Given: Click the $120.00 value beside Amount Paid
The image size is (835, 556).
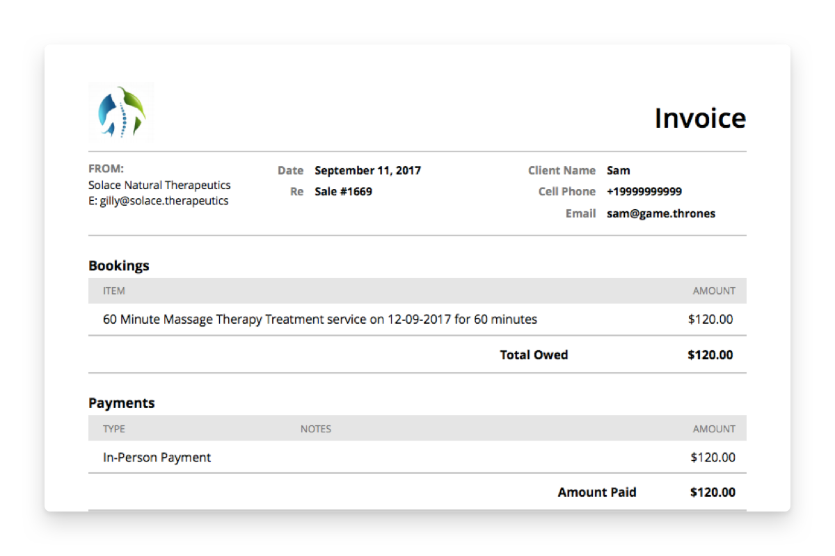Looking at the screenshot, I should pyautogui.click(x=712, y=492).
